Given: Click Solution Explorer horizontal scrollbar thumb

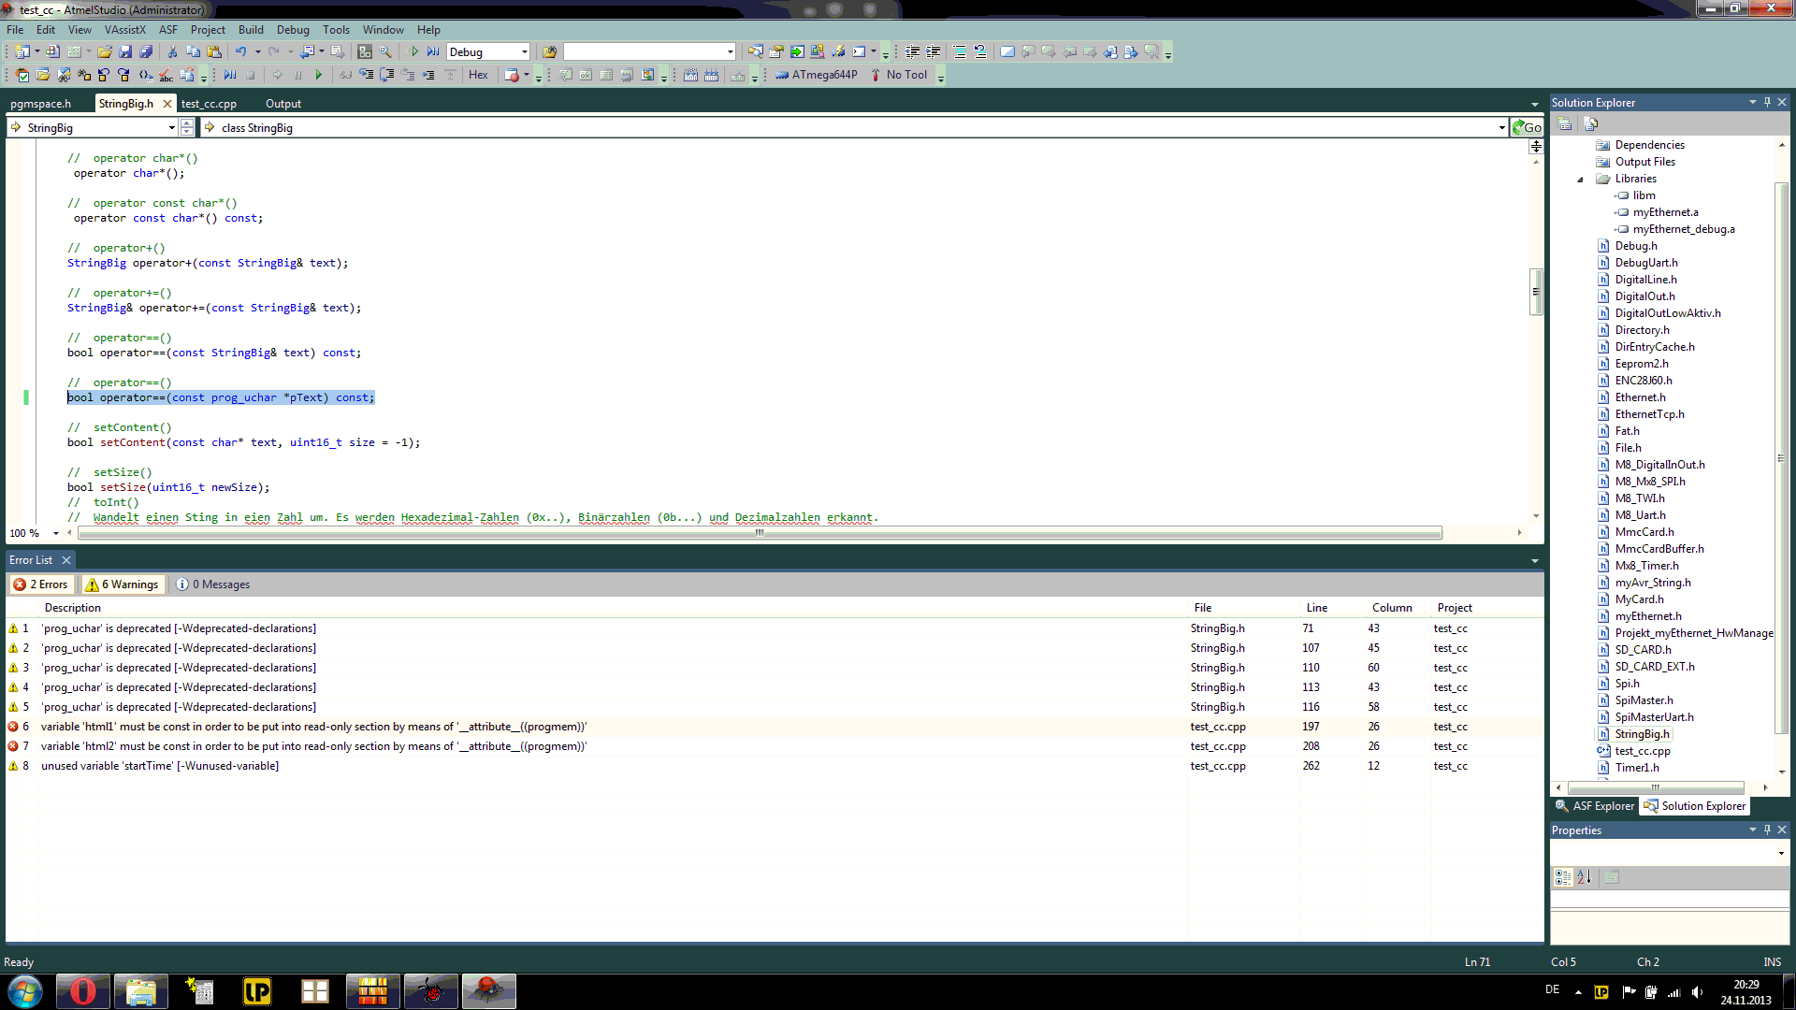Looking at the screenshot, I should [1656, 787].
